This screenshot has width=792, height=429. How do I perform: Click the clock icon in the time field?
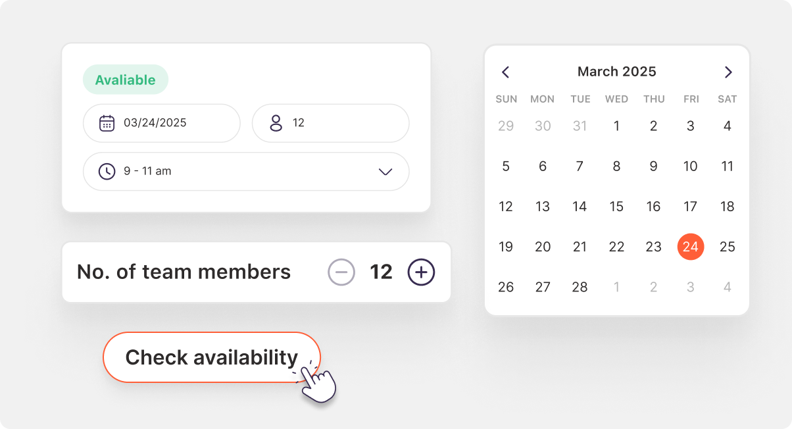point(107,172)
